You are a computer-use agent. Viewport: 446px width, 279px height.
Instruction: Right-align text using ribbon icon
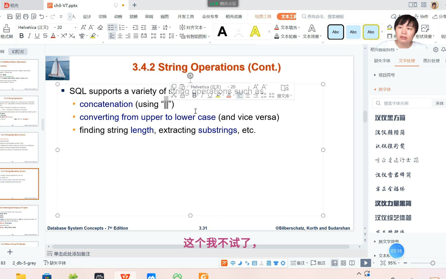128,36
